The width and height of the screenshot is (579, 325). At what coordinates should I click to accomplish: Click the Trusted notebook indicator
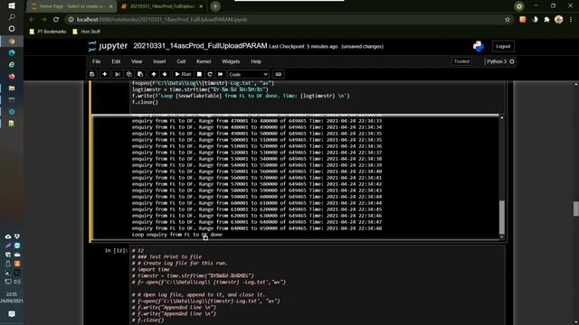pyautogui.click(x=461, y=61)
